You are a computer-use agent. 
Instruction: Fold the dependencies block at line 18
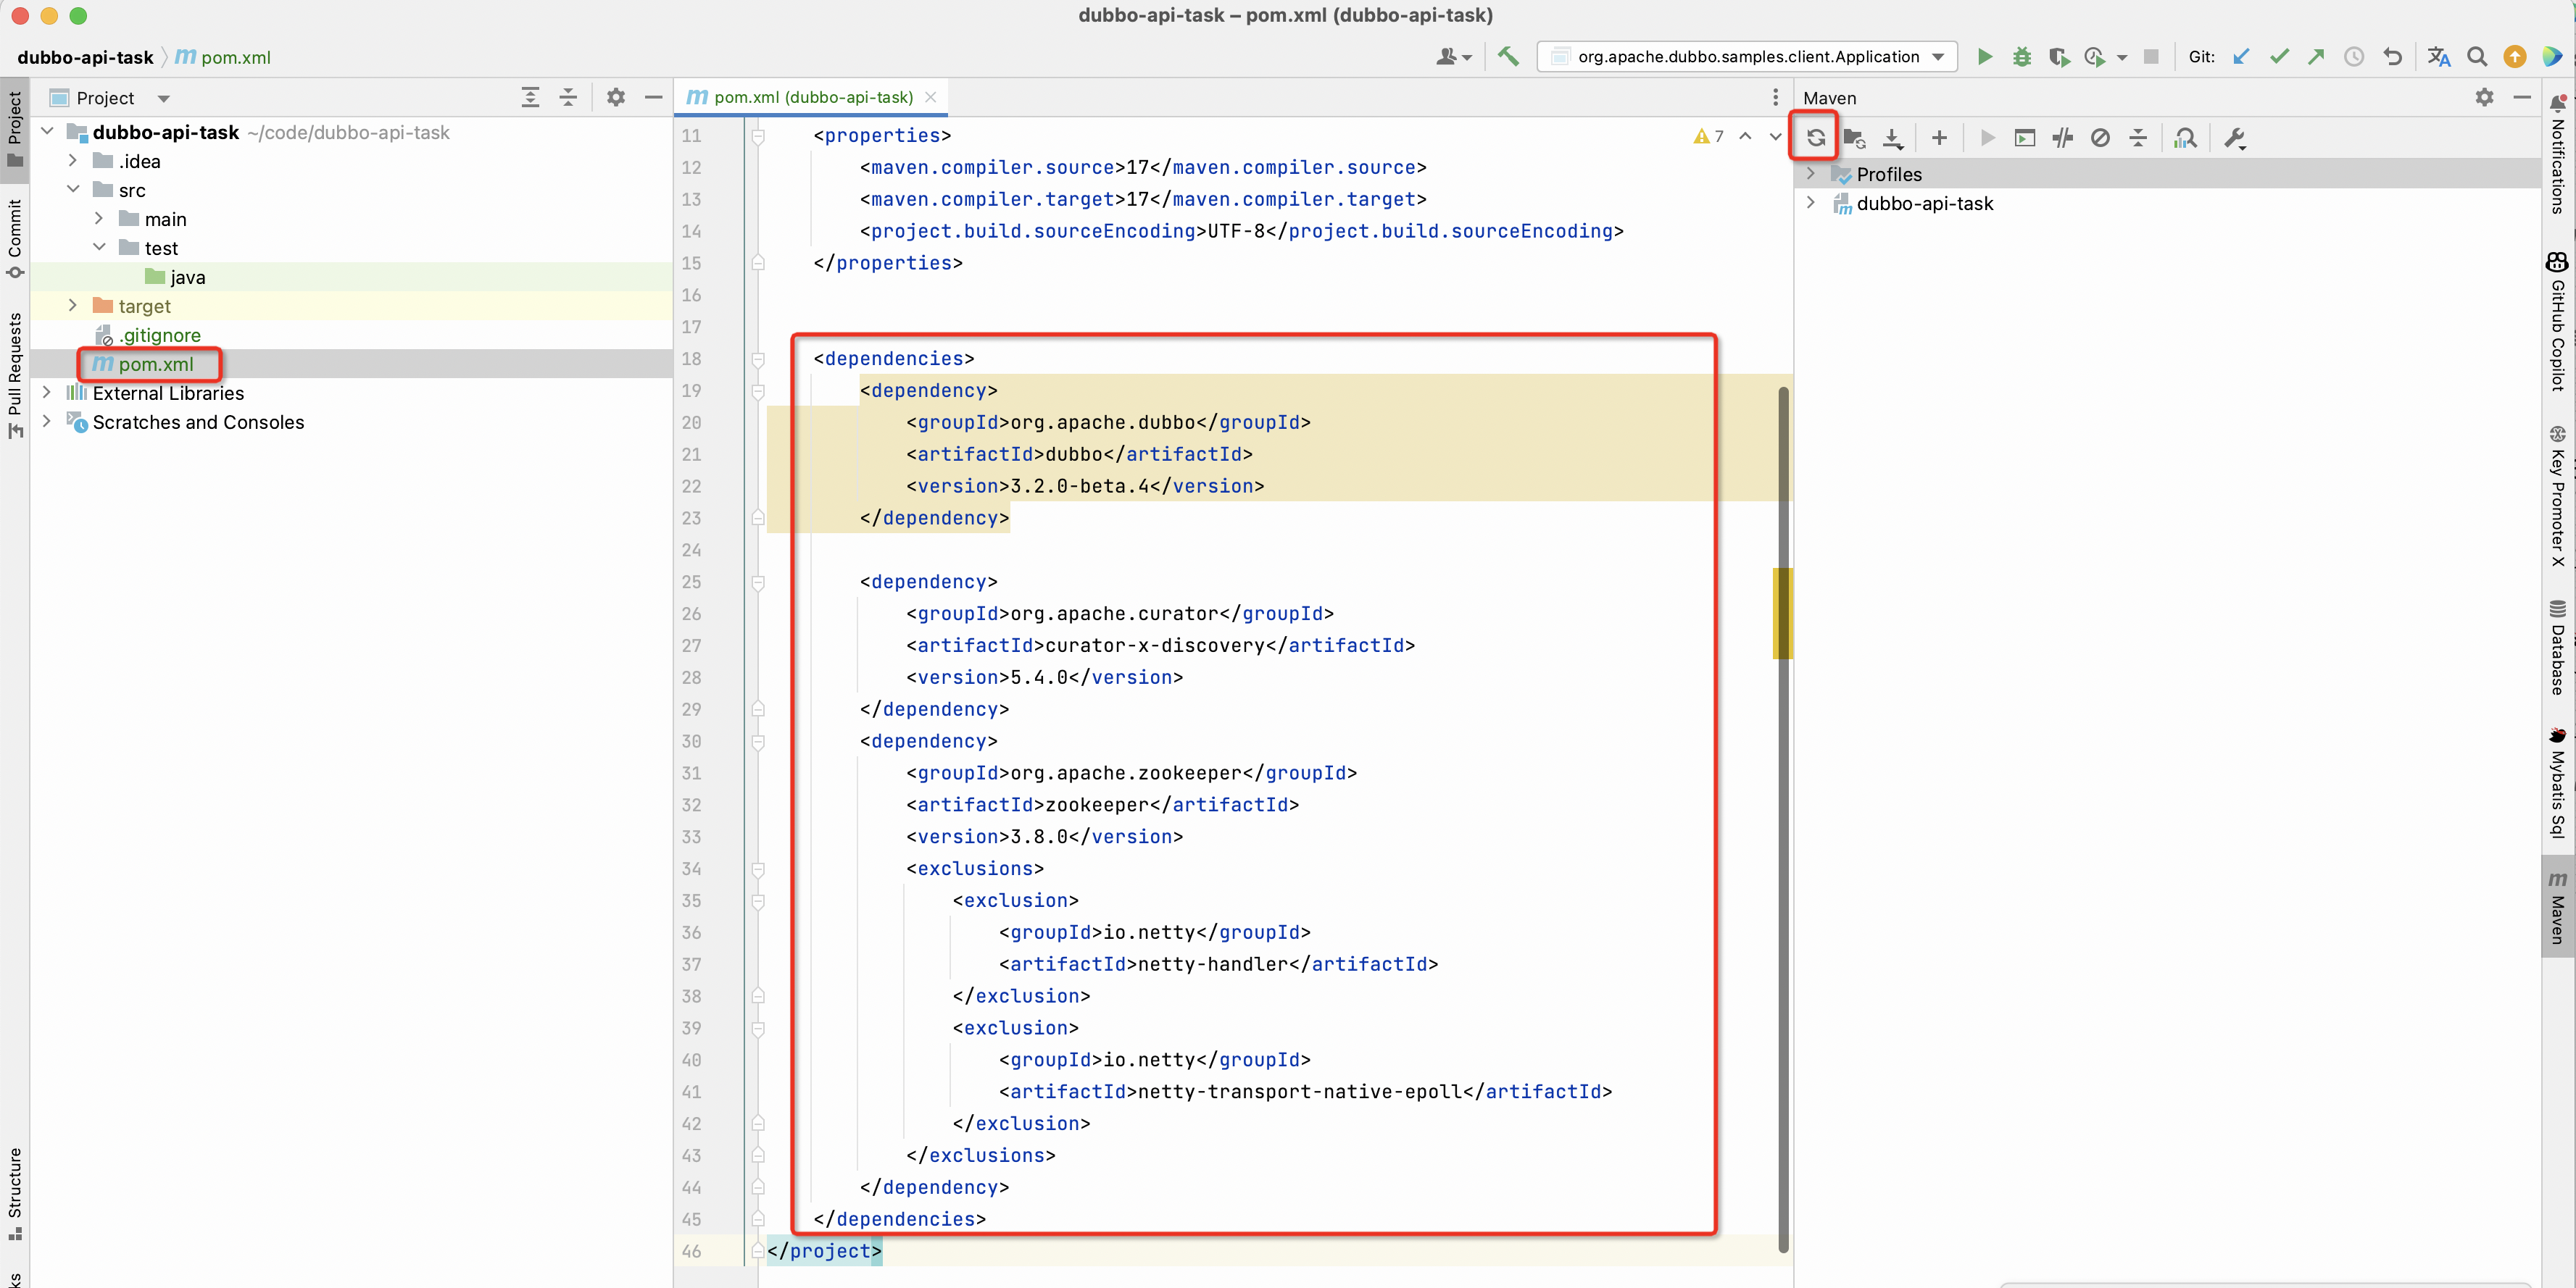pos(758,359)
